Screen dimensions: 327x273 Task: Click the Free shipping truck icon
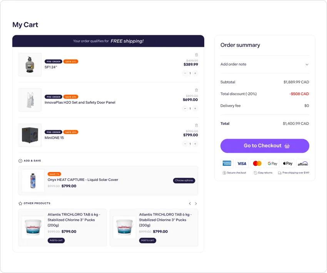(280, 173)
